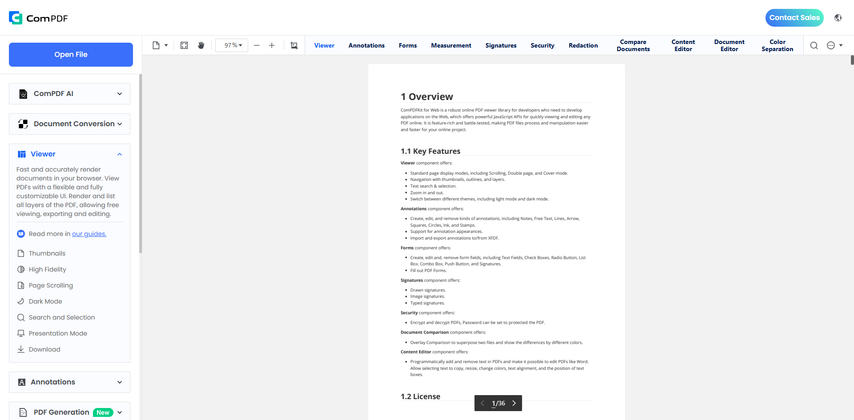The image size is (854, 420).
Task: Click the page thumbnail panel icon
Action: pyautogui.click(x=157, y=45)
